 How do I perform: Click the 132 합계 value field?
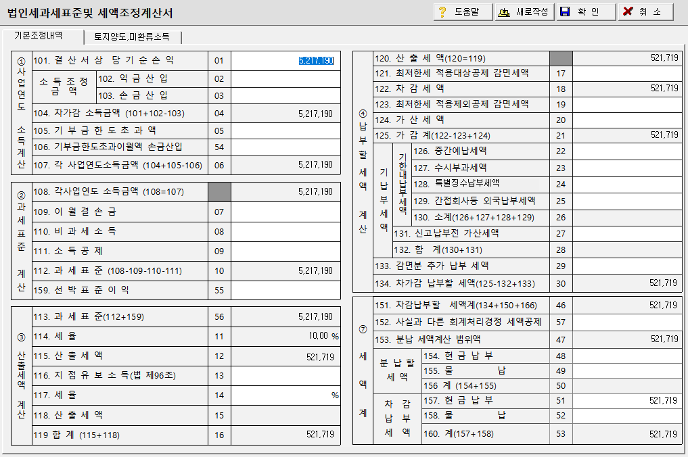coord(627,249)
